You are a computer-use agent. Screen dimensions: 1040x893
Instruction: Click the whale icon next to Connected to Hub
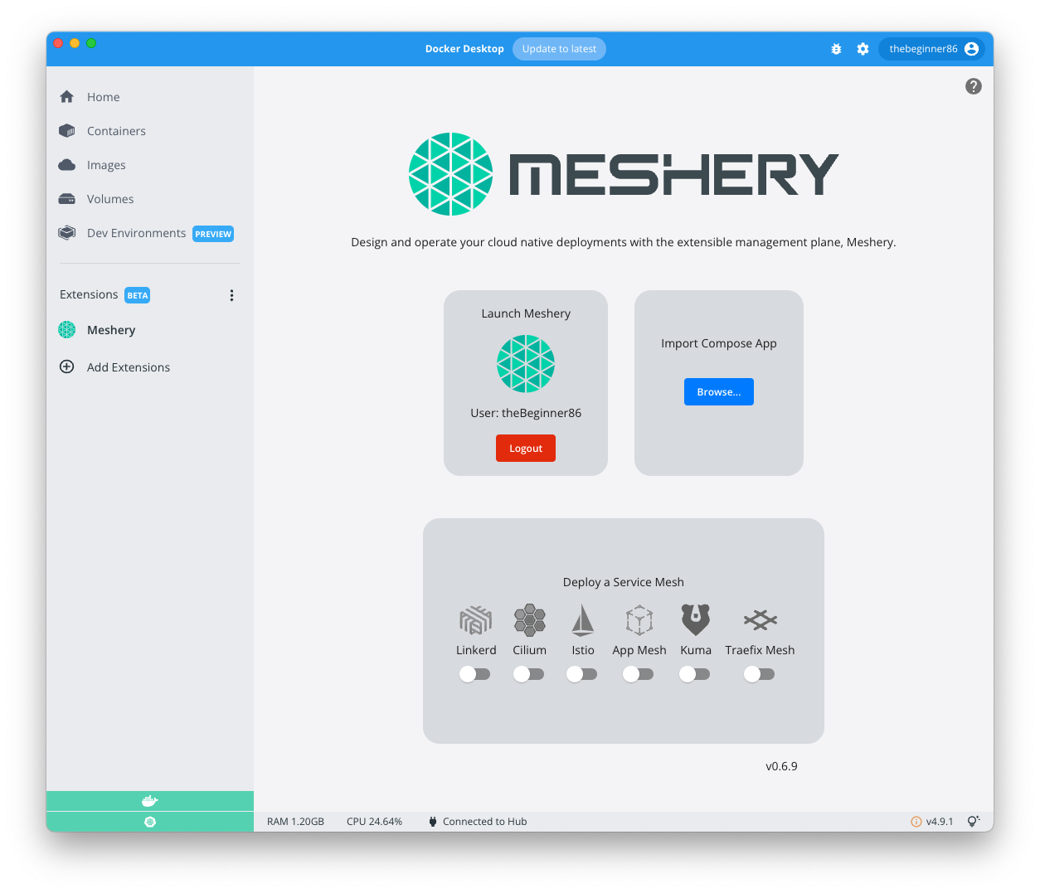[432, 821]
